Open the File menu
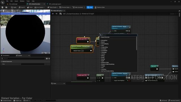Image resolution: width=181 pixels, height=102 pixels. [7, 1]
